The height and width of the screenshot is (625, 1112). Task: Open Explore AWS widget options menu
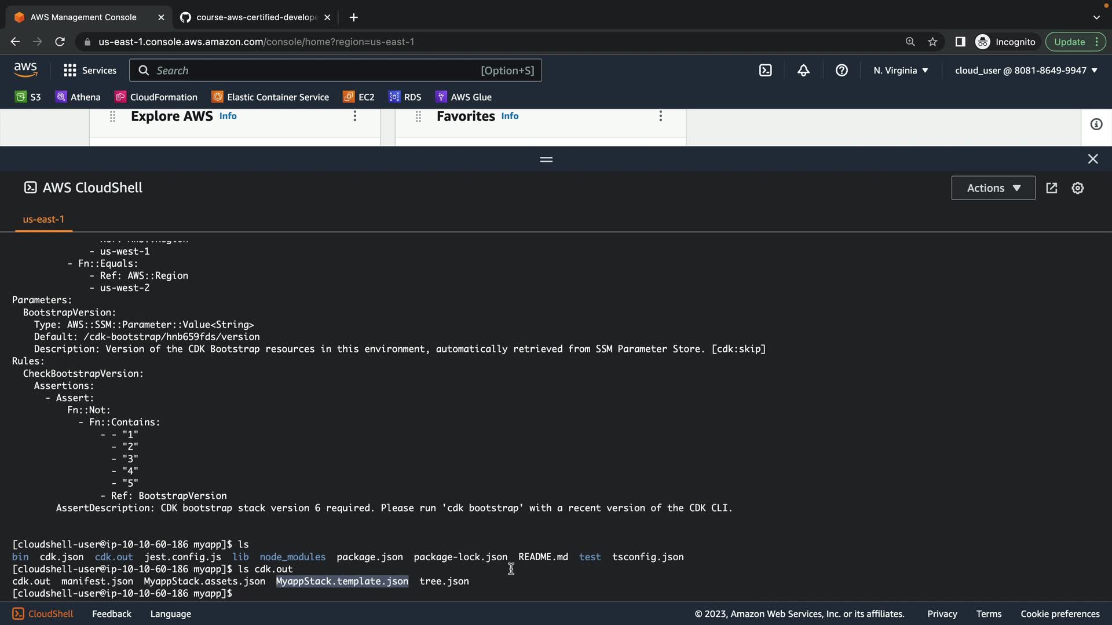pyautogui.click(x=354, y=116)
